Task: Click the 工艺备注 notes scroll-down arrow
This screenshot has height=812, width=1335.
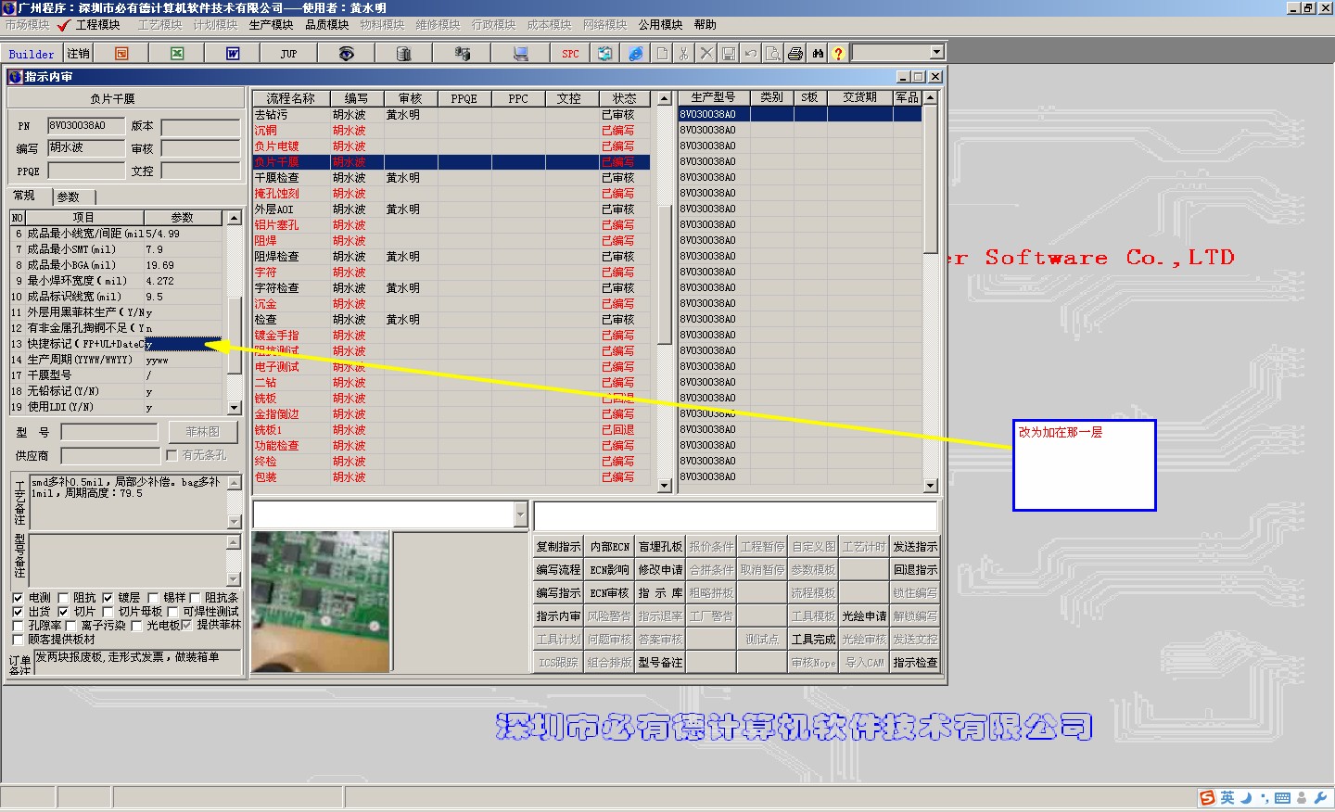Action: point(235,522)
